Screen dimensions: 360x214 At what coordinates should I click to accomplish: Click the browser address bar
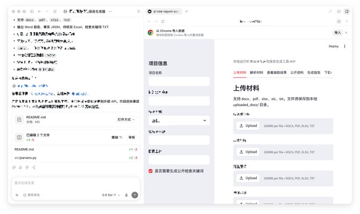[250, 21]
